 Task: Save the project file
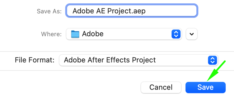pyautogui.click(x=206, y=88)
